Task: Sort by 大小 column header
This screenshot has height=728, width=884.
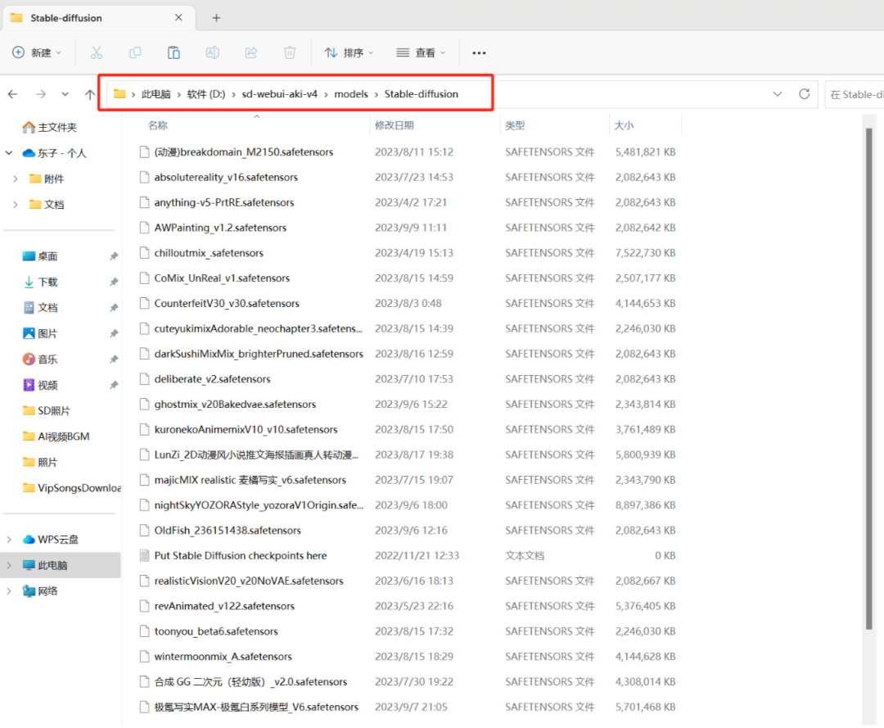Action: pos(624,125)
